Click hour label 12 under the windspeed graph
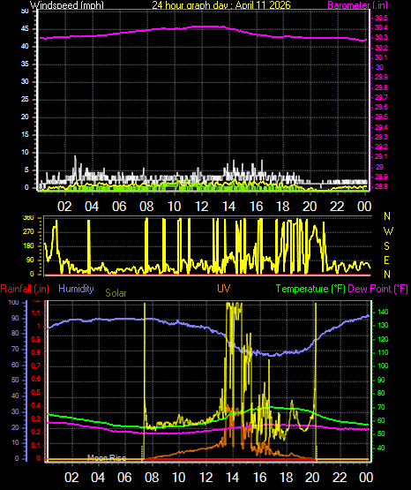 click(202, 207)
